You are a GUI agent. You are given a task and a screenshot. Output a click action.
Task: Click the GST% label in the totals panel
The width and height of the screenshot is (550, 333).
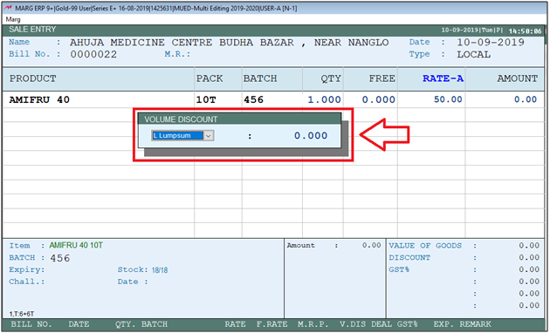[399, 269]
